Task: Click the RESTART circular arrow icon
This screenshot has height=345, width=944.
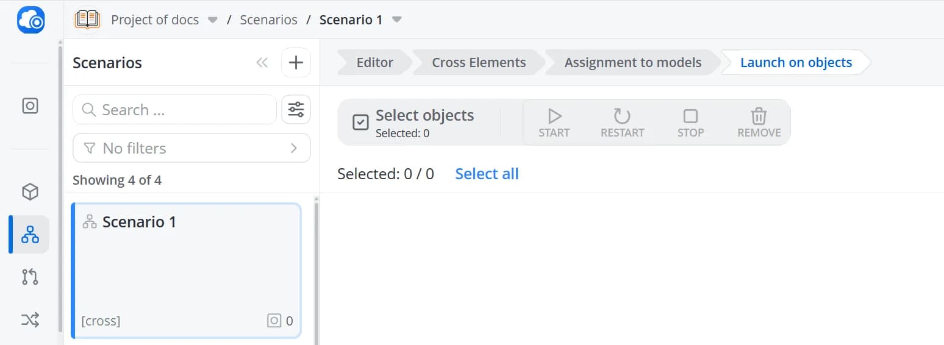Action: 622,116
